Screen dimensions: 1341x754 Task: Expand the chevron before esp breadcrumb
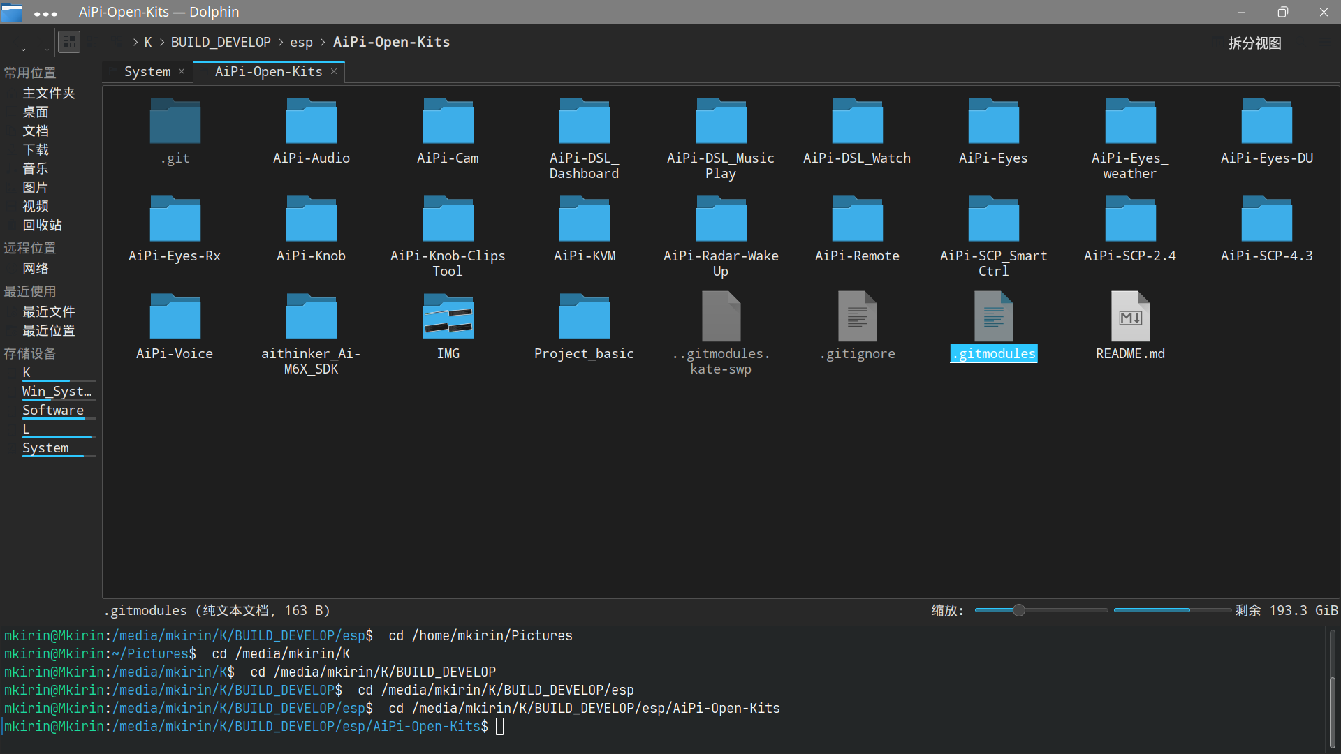point(281,42)
